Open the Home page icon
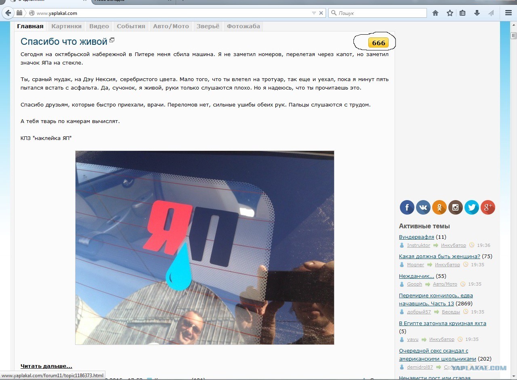This screenshot has width=517, height=380. 435,13
